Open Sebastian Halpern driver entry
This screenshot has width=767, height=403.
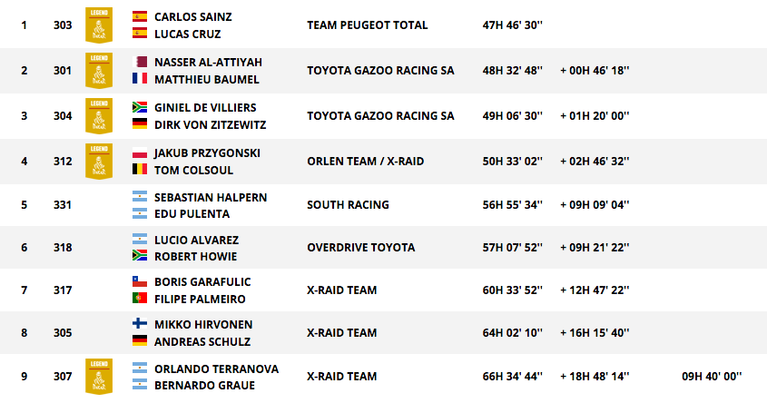pyautogui.click(x=211, y=198)
